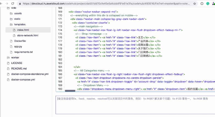The image size is (215, 117).
Task: Click the Shop Homepage comment line
Action: (x=91, y=34)
